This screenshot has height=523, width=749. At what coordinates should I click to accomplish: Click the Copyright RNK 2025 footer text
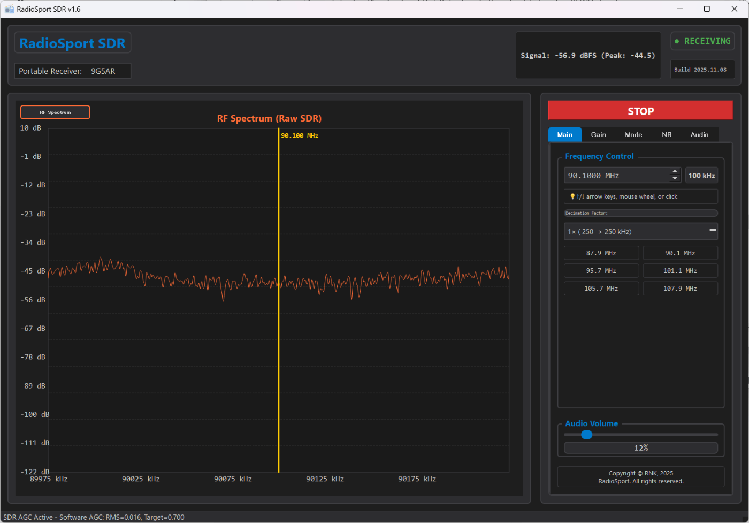coord(641,477)
